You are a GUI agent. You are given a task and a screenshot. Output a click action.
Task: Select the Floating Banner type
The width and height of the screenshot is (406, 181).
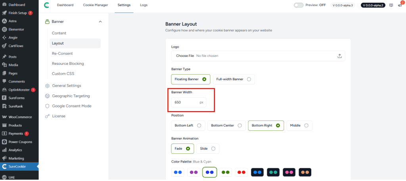coord(191,79)
